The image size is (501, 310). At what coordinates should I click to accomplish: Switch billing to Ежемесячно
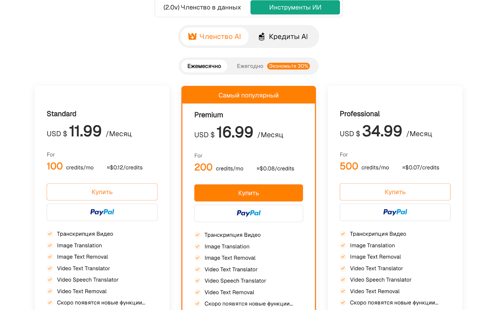click(x=204, y=66)
